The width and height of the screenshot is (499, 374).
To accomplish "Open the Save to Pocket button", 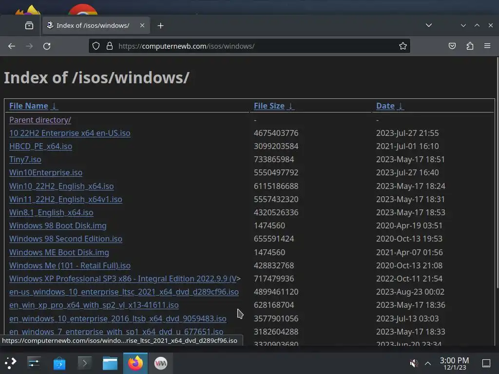I will (x=452, y=46).
